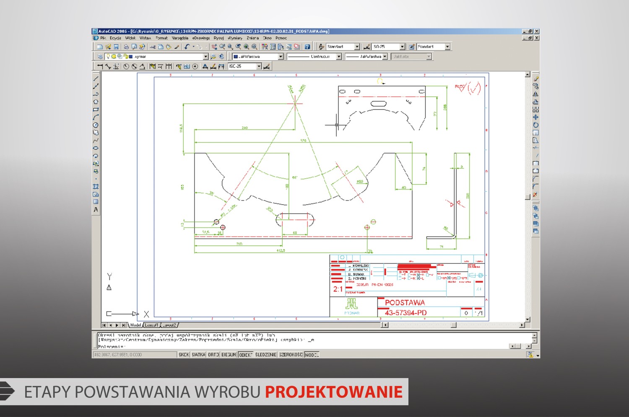Select the Mirror modify tool
Screen dimensions: 629x417
[x=535, y=94]
